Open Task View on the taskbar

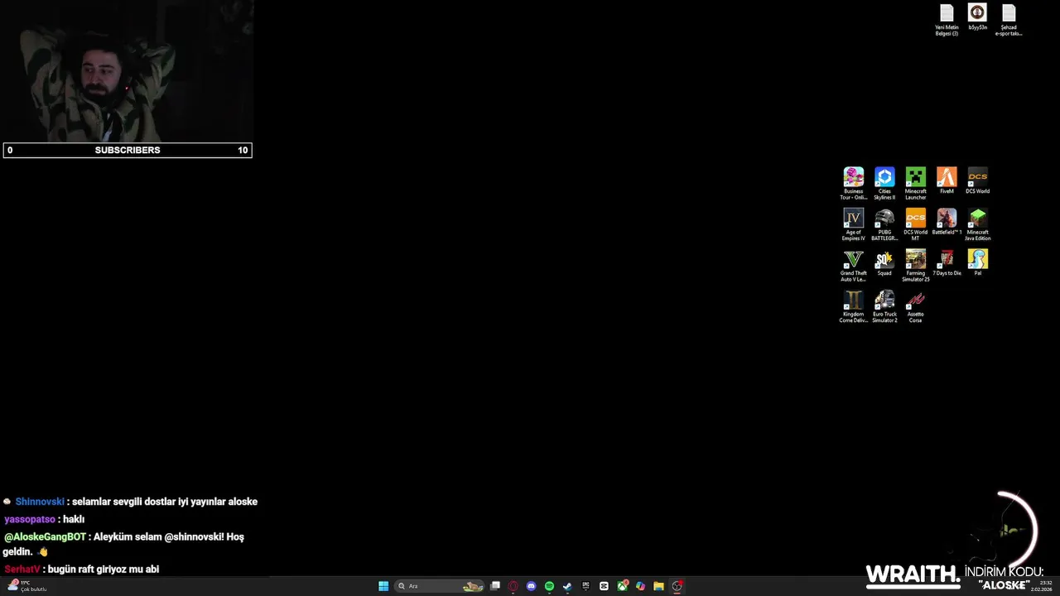(x=495, y=586)
